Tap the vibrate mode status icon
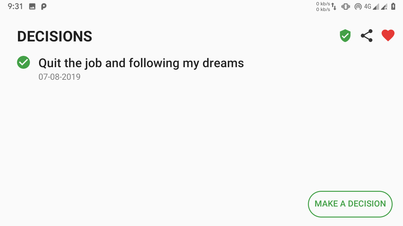 click(346, 7)
